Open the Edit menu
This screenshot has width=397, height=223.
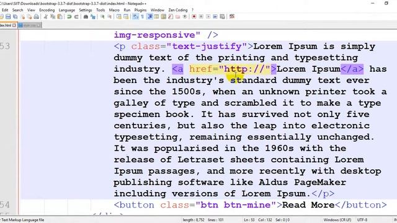(5, 10)
